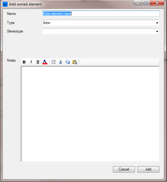Maximize the Add owned element dialog
167x182 pixels.
(146, 3)
